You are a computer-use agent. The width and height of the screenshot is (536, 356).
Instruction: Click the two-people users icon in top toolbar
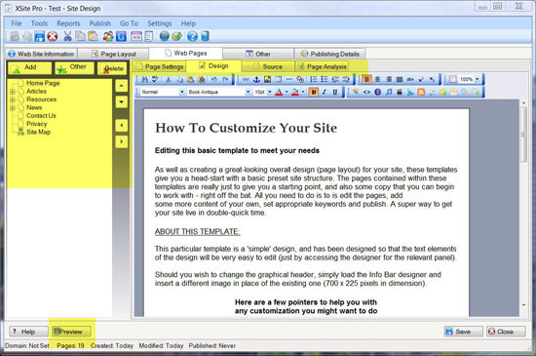click(108, 36)
